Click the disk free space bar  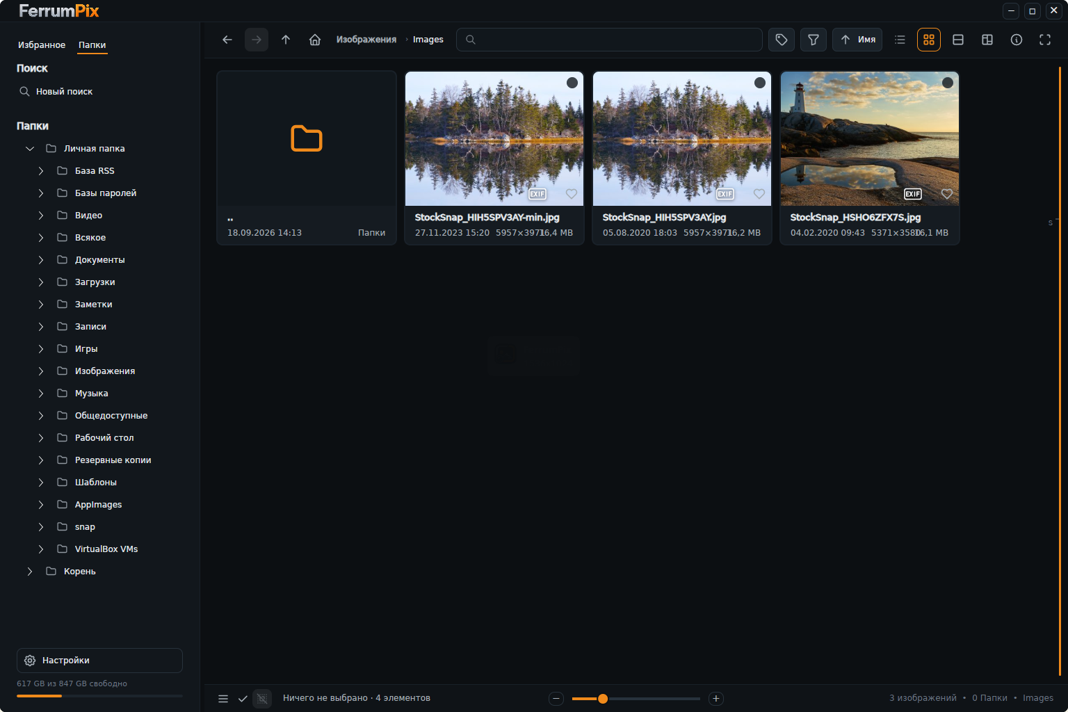(x=99, y=696)
